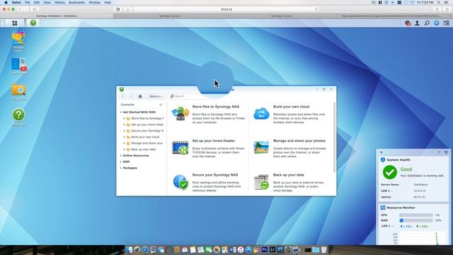Screen dimensions: 453x255
Task: Click Secure your Synology NAS heading
Action: pos(215,175)
